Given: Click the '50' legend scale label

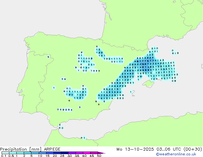Looking at the screenshot, I should 99,156.
